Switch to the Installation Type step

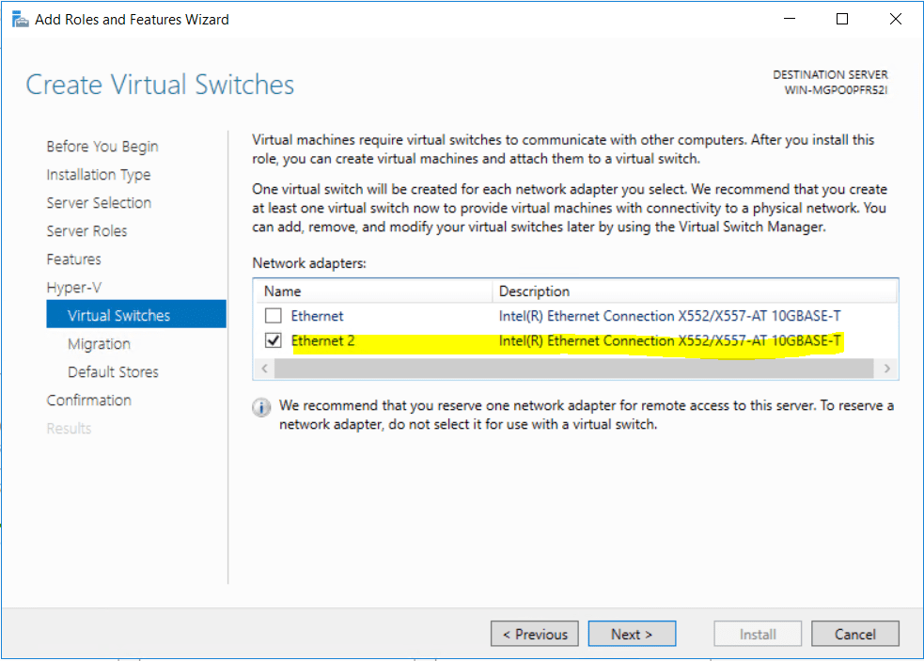pos(99,174)
